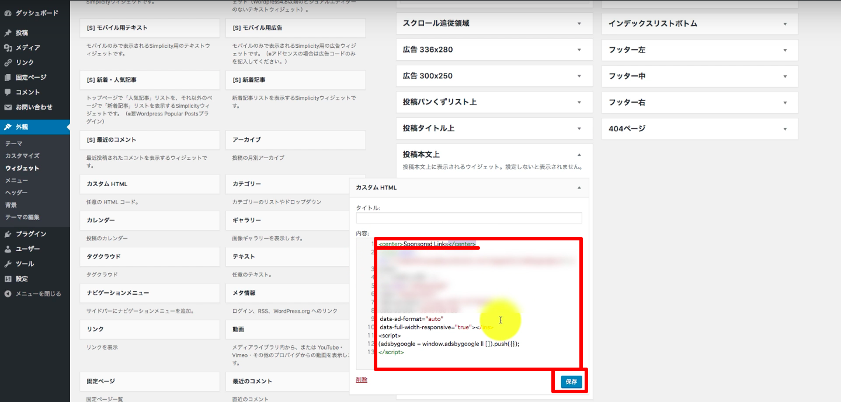841x402 pixels.
Task: Collapse 投稿本文上 widget area arrow
Action: 579,155
